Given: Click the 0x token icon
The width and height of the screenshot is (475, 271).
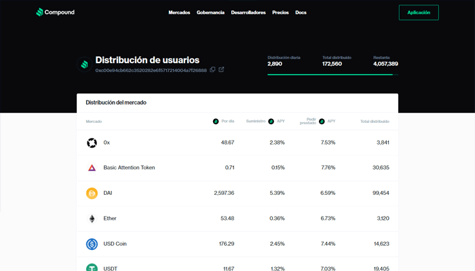Looking at the screenshot, I should click(92, 143).
